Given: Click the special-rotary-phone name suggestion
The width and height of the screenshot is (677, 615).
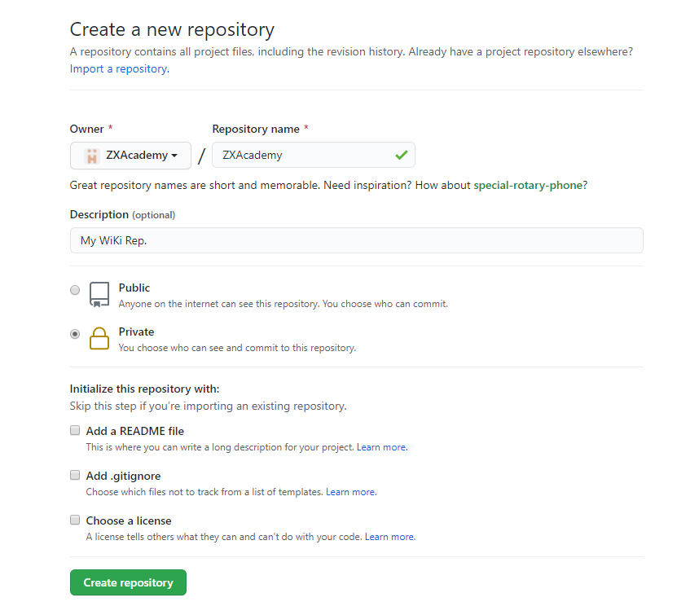Looking at the screenshot, I should click(530, 185).
